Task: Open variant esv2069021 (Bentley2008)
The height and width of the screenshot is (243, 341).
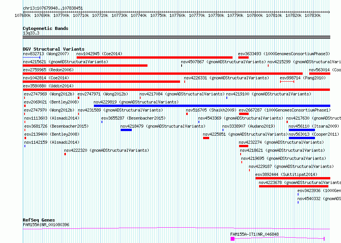Action: point(51,102)
